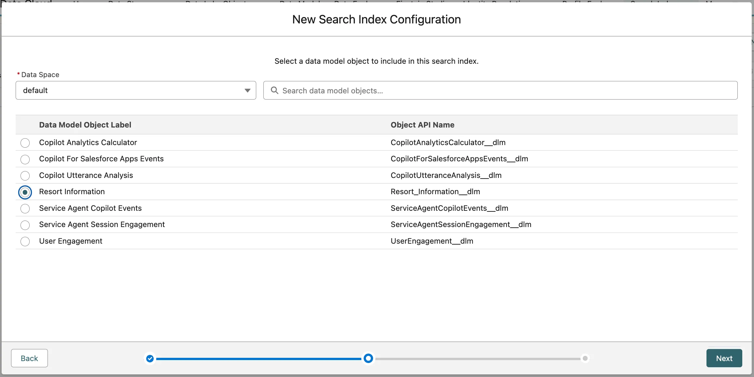The image size is (754, 377).
Task: Select Copilot For Salesforce Apps Events
Action: (x=25, y=159)
